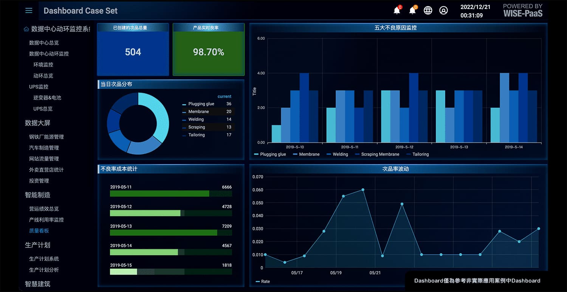Open 汽车制造管理 dashboard
Screen dimensions: 567x292
coord(44,148)
